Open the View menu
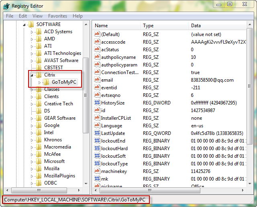The height and width of the screenshot is (207, 257). (37, 16)
